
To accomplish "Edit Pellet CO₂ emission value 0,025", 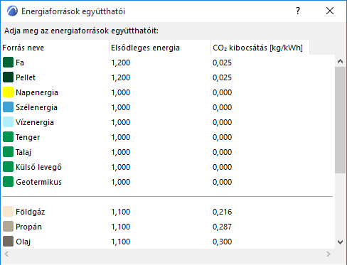I will [222, 77].
